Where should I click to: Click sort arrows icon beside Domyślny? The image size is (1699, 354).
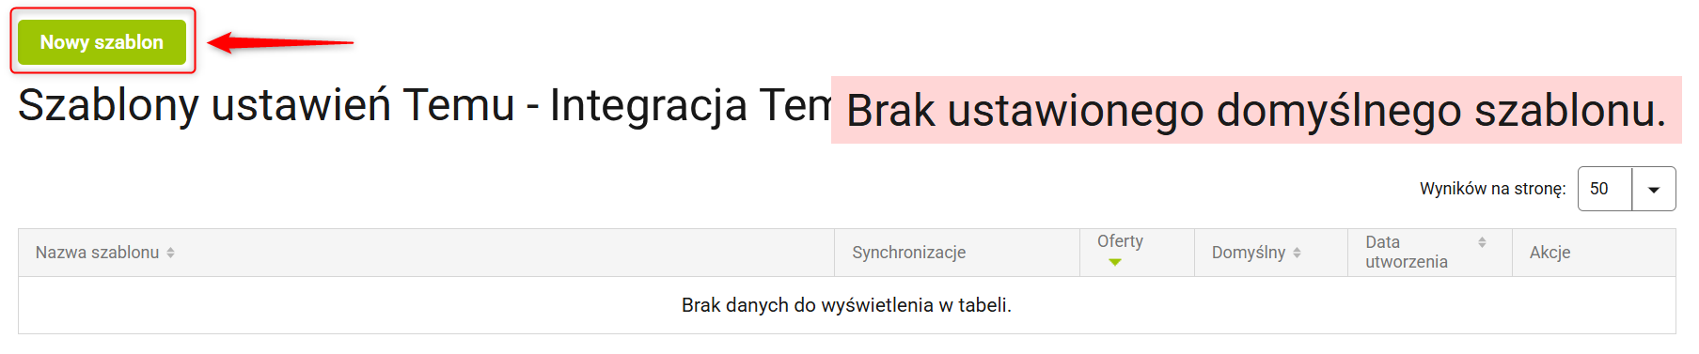(x=1297, y=253)
